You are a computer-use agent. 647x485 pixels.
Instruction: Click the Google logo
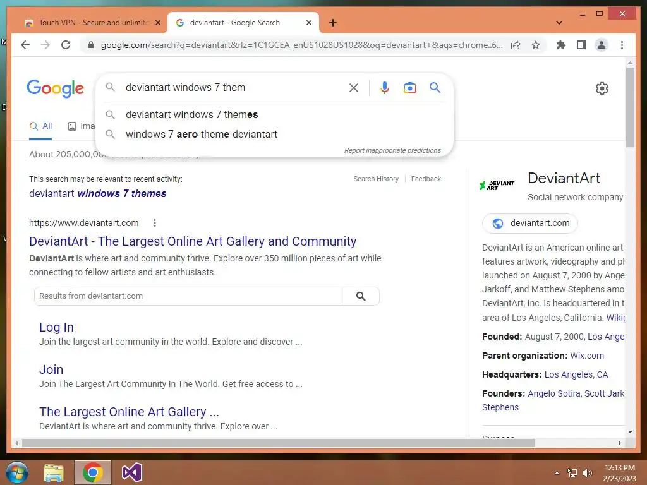point(56,88)
